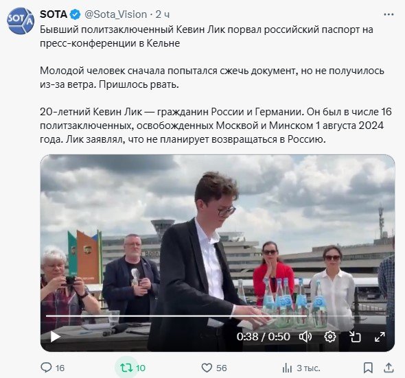Image resolution: width=405 pixels, height=378 pixels.
Task: Open the SOTA profile avatar
Action: click(21, 21)
